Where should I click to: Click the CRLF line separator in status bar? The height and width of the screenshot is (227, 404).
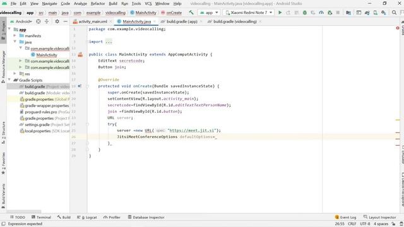[x=352, y=224]
